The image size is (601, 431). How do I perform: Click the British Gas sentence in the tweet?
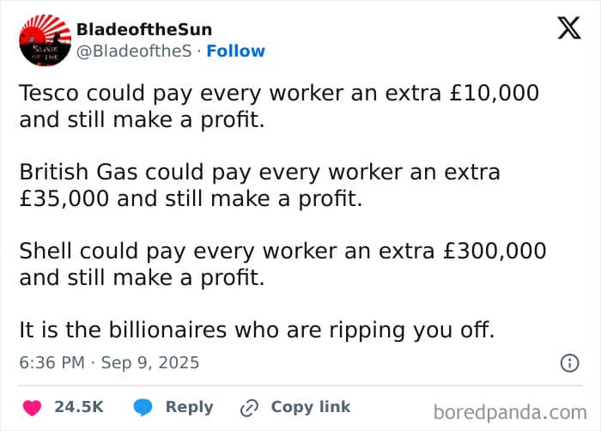click(x=259, y=185)
